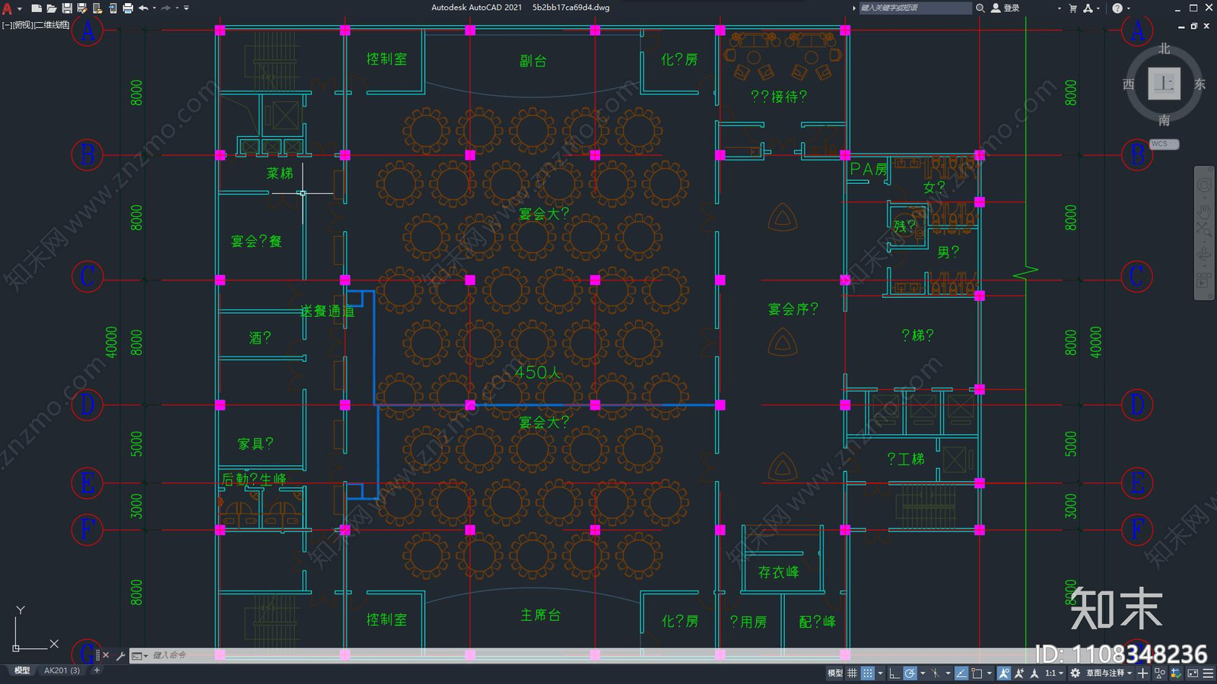Expand snap mode settings dropdown
Image resolution: width=1217 pixels, height=684 pixels.
[x=880, y=673]
